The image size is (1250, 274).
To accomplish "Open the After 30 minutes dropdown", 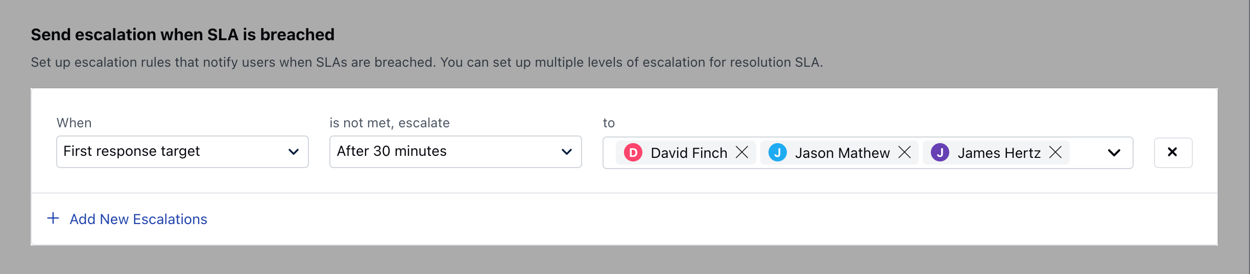I will point(455,152).
